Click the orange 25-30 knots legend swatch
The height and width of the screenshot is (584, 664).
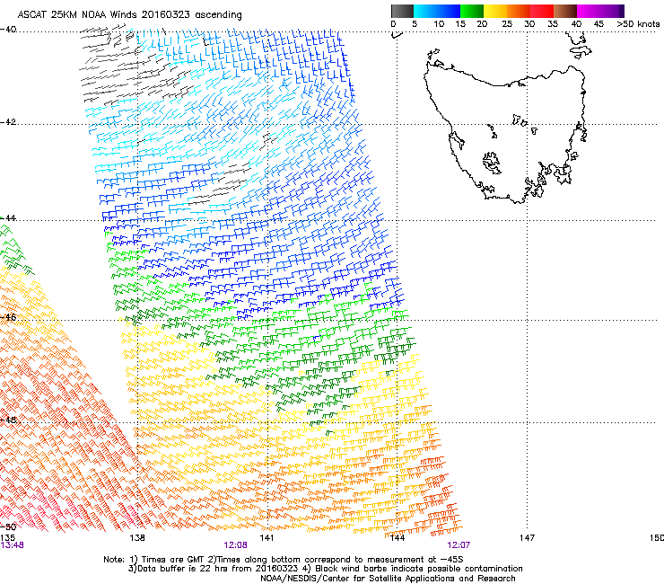(x=519, y=11)
